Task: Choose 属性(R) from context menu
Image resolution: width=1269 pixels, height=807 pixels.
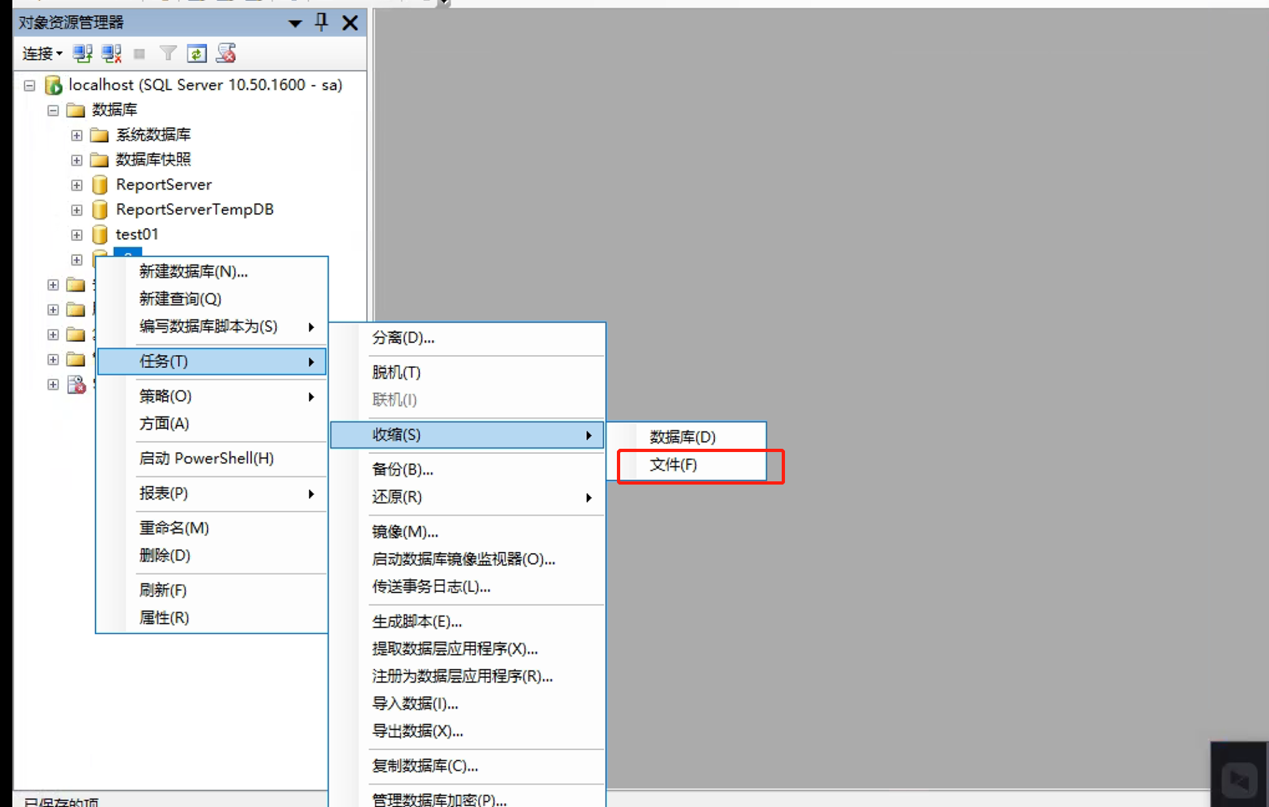Action: [x=212, y=617]
